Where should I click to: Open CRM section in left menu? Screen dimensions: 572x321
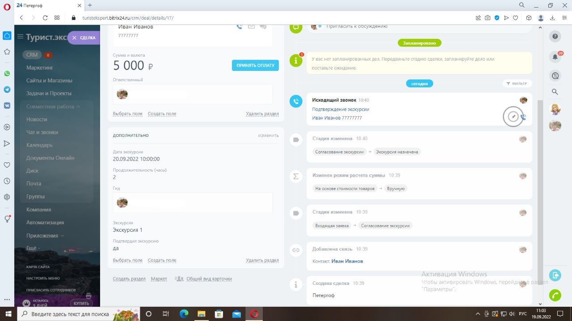click(x=32, y=55)
